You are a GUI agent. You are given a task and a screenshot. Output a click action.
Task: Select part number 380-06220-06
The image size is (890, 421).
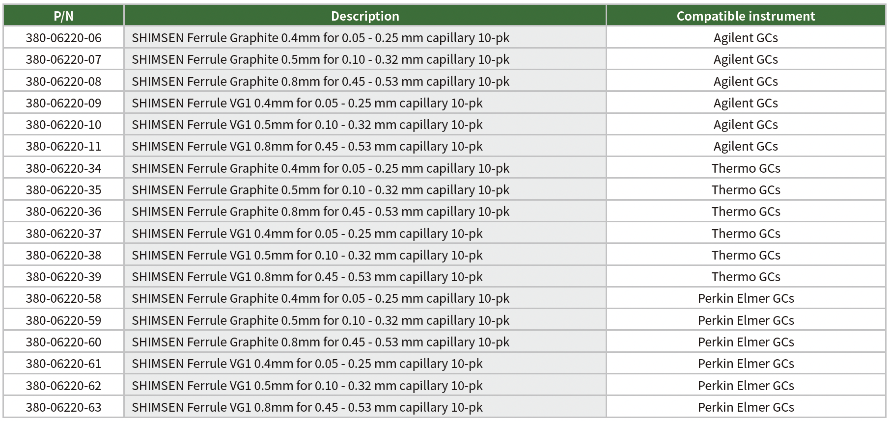click(63, 38)
